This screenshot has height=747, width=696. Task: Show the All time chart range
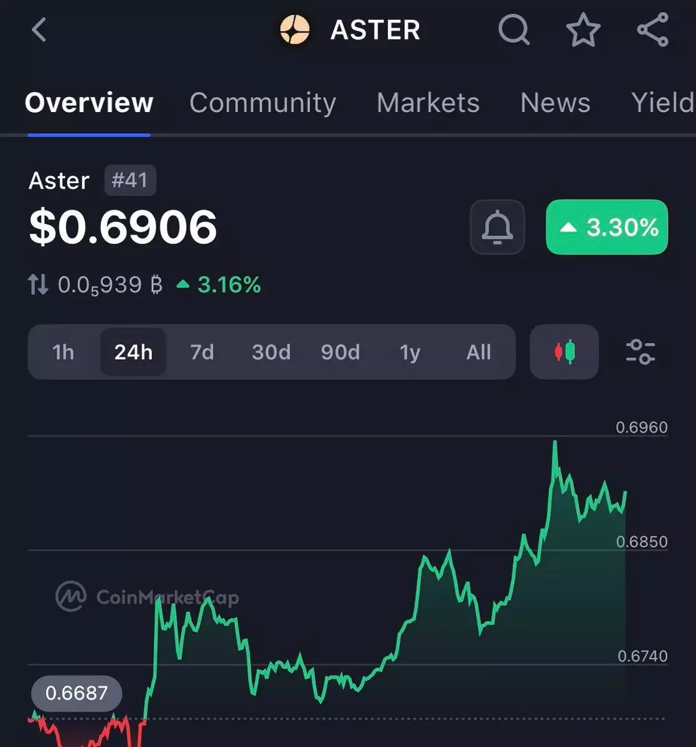click(x=479, y=352)
